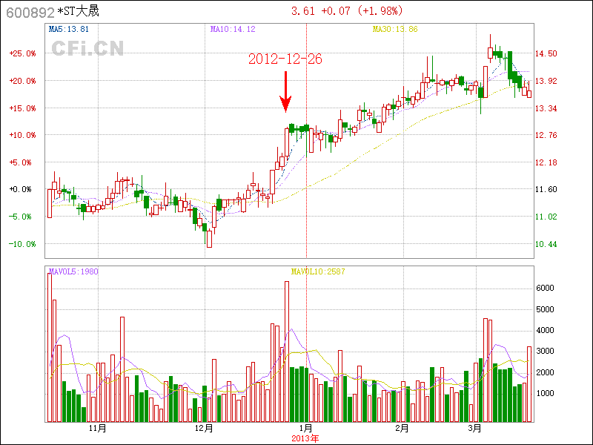Viewport: 593px width, 445px height.
Task: Click the 600892 stock code
Action: pyautogui.click(x=30, y=12)
